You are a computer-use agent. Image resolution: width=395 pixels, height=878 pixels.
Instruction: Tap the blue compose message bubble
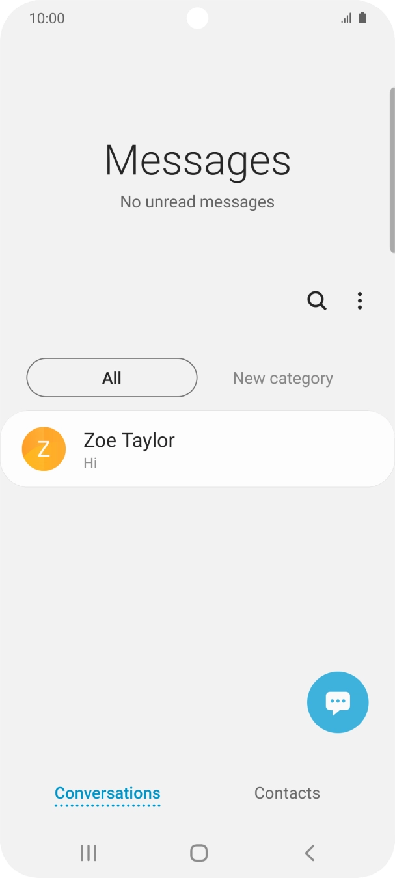[x=338, y=702]
